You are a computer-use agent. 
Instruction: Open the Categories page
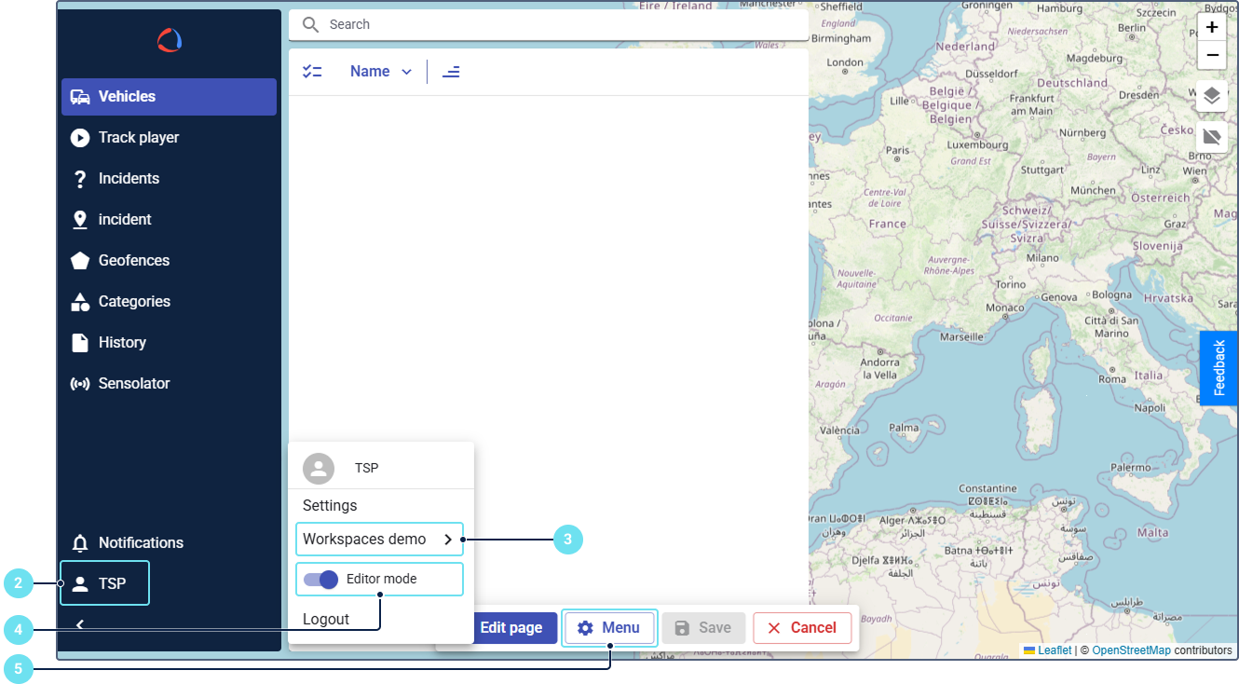[170, 302]
